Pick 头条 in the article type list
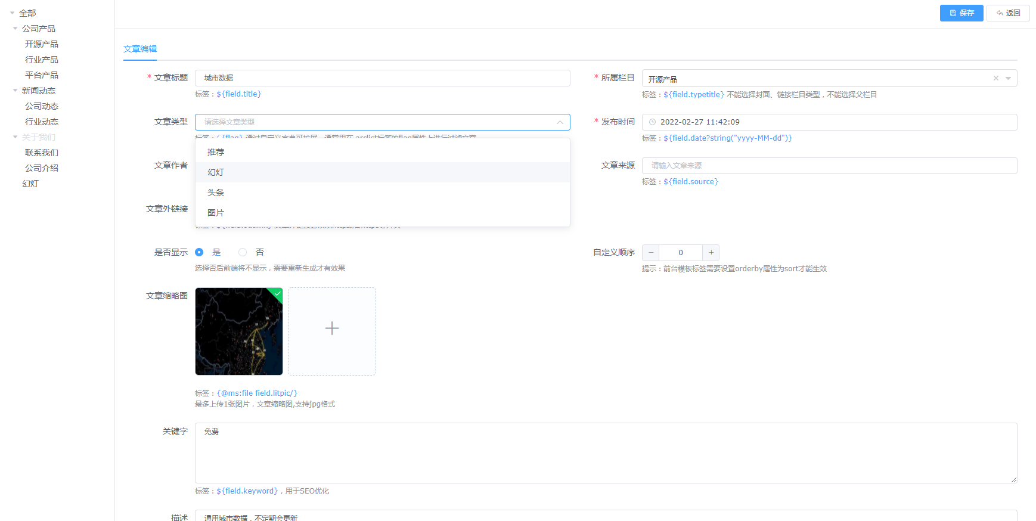The height and width of the screenshot is (521, 1036). pyautogui.click(x=216, y=193)
